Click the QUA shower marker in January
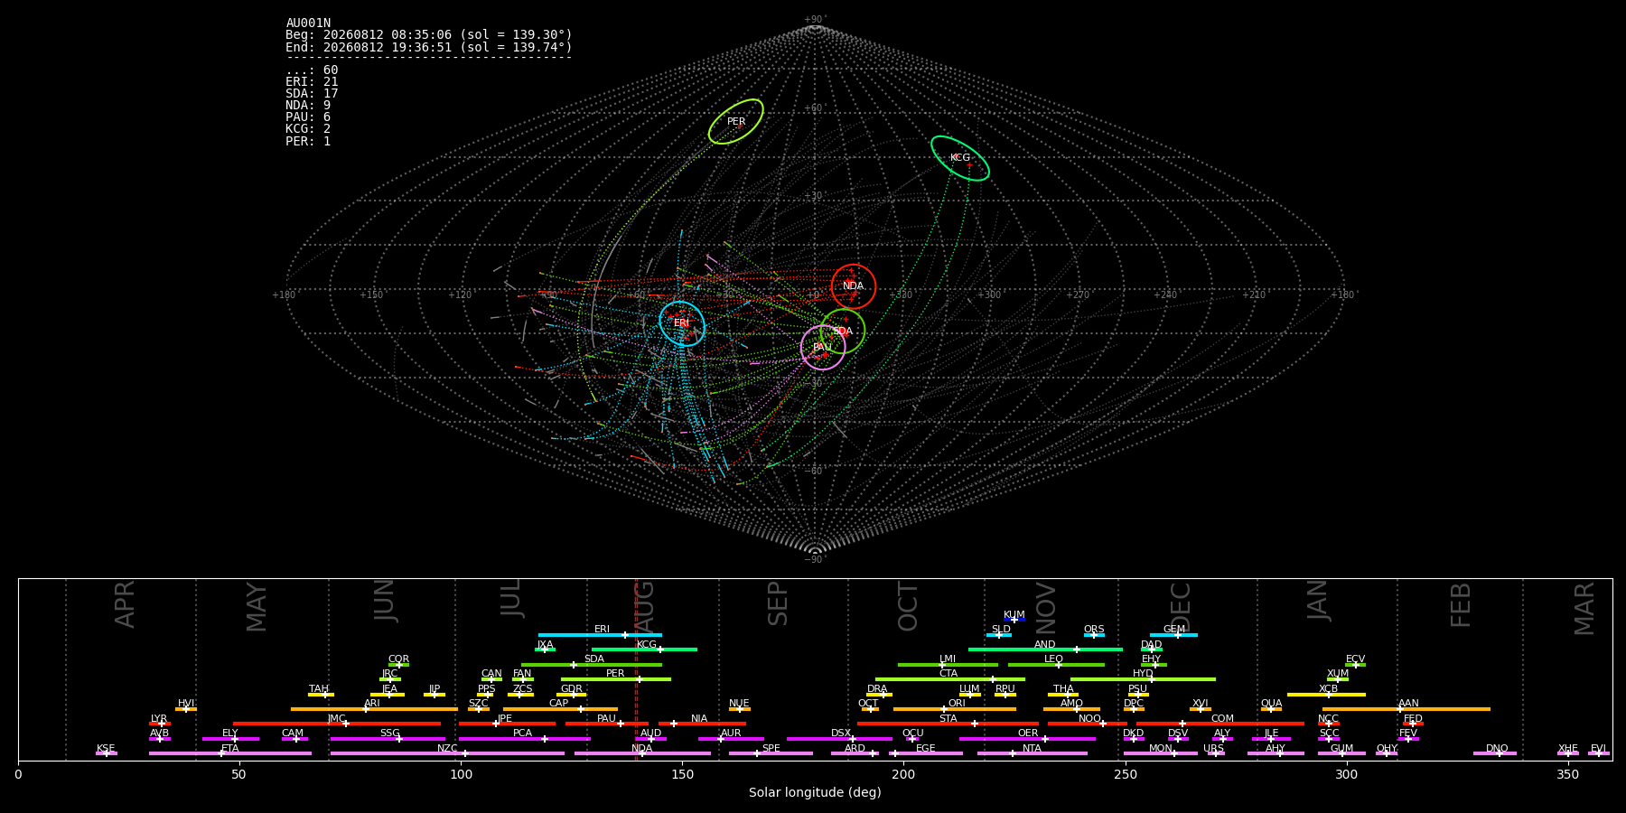The image size is (1626, 813). (1271, 709)
